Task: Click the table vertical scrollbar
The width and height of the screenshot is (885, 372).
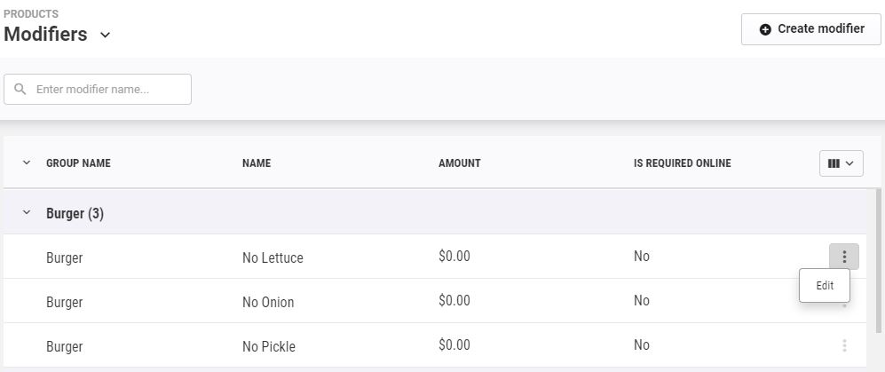Action: click(878, 261)
